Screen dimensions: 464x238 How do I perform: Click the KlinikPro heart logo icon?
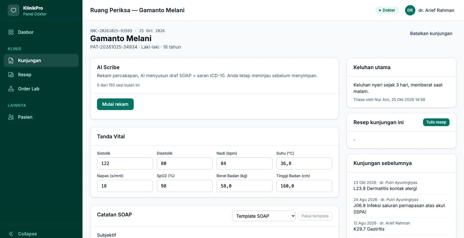tap(14, 10)
